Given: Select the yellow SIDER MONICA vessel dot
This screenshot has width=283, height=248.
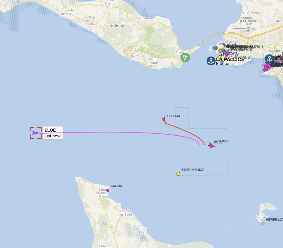Looking at the screenshot, I should click(178, 174).
